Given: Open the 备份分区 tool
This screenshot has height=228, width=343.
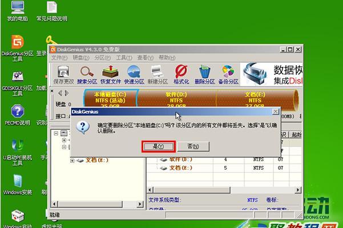Looking at the screenshot, I should click(228, 75).
